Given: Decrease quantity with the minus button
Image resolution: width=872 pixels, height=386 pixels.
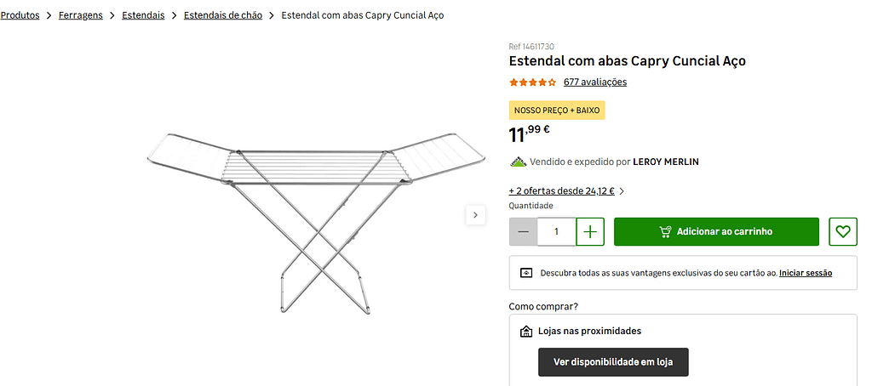Looking at the screenshot, I should 523,231.
